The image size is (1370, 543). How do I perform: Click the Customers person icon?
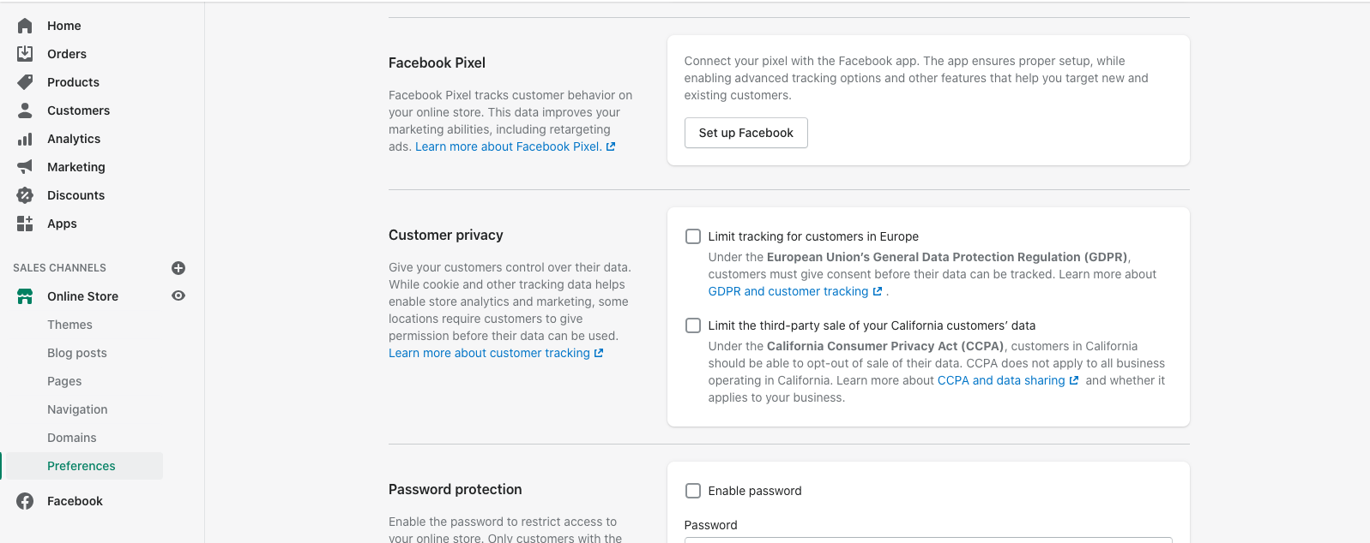pos(25,110)
